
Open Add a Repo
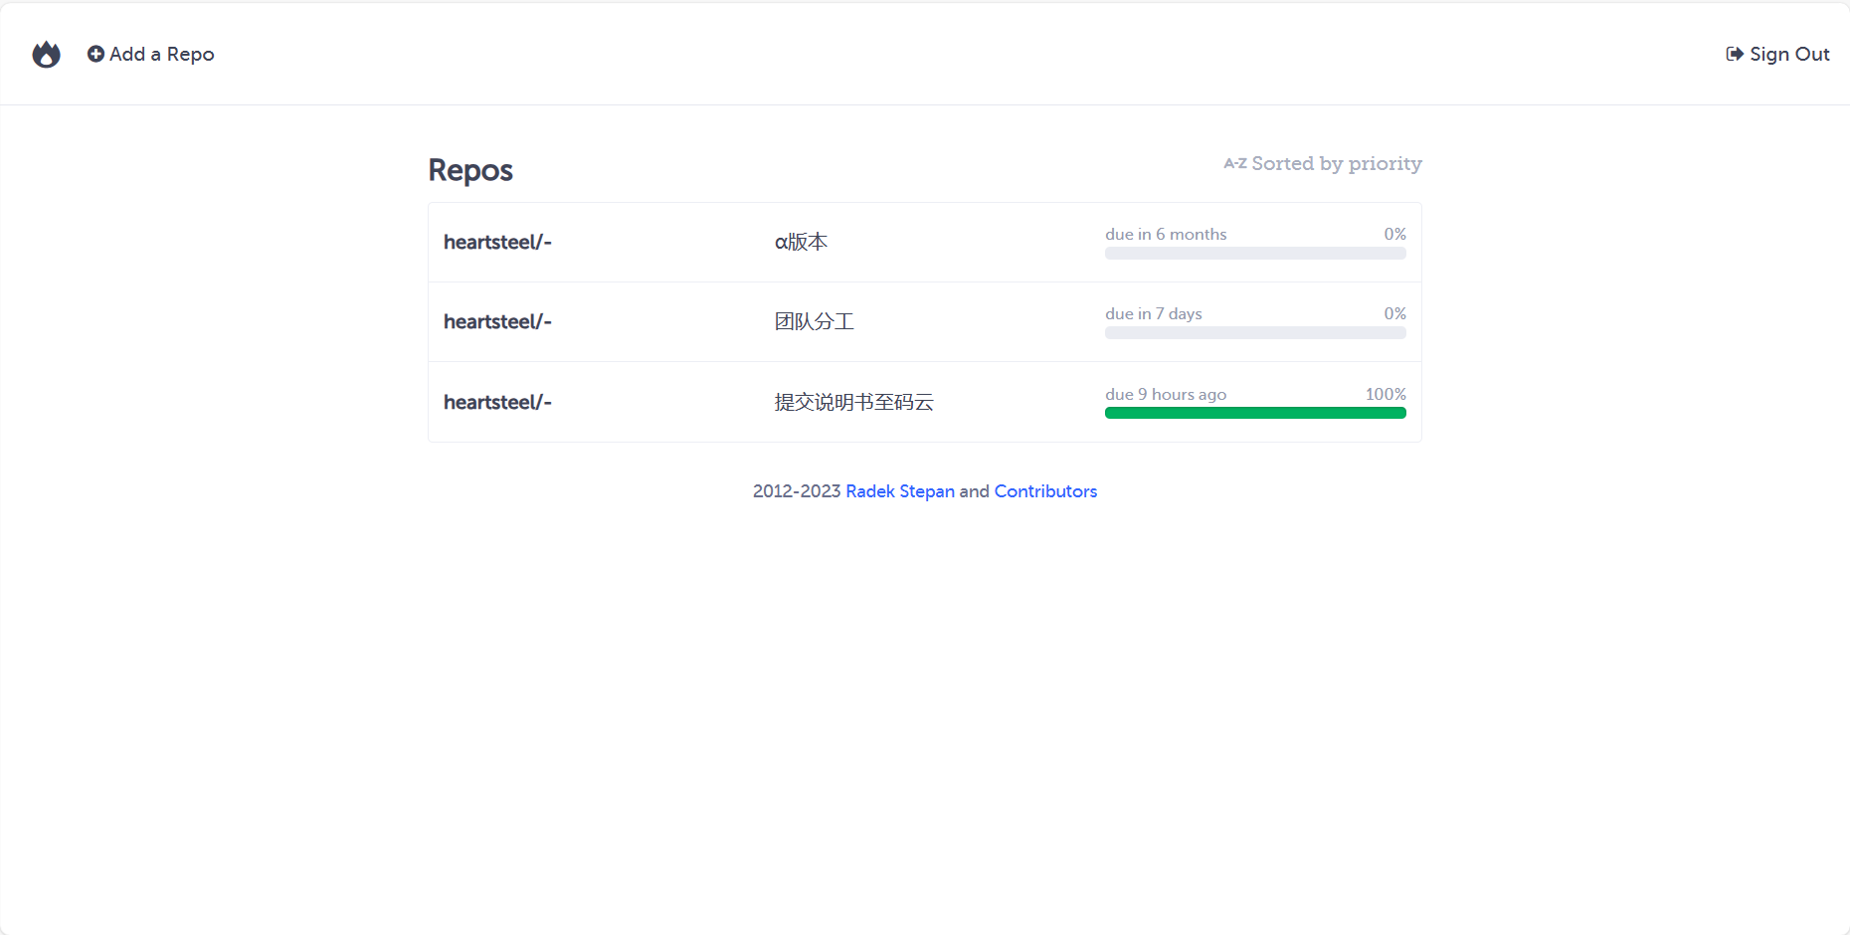click(151, 54)
